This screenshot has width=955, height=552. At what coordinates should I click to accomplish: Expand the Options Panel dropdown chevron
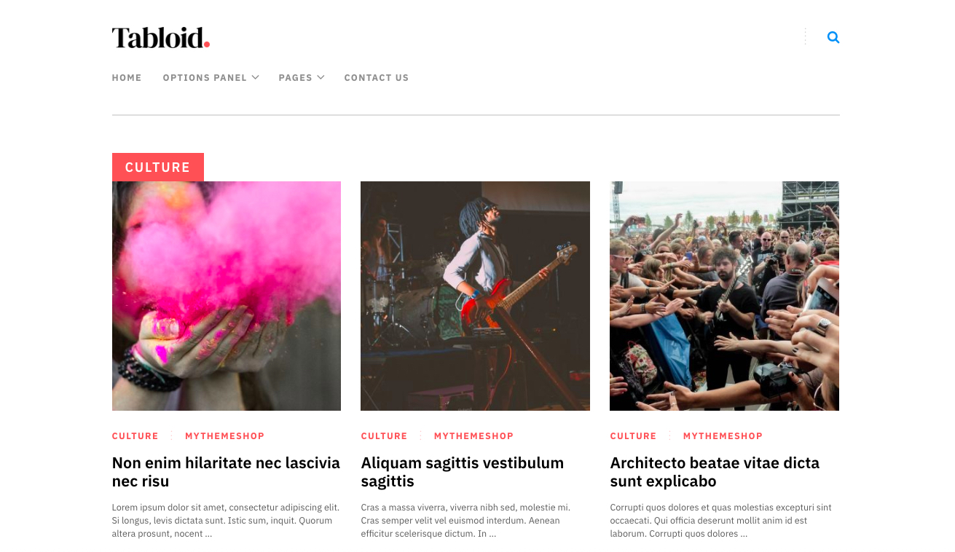255,77
